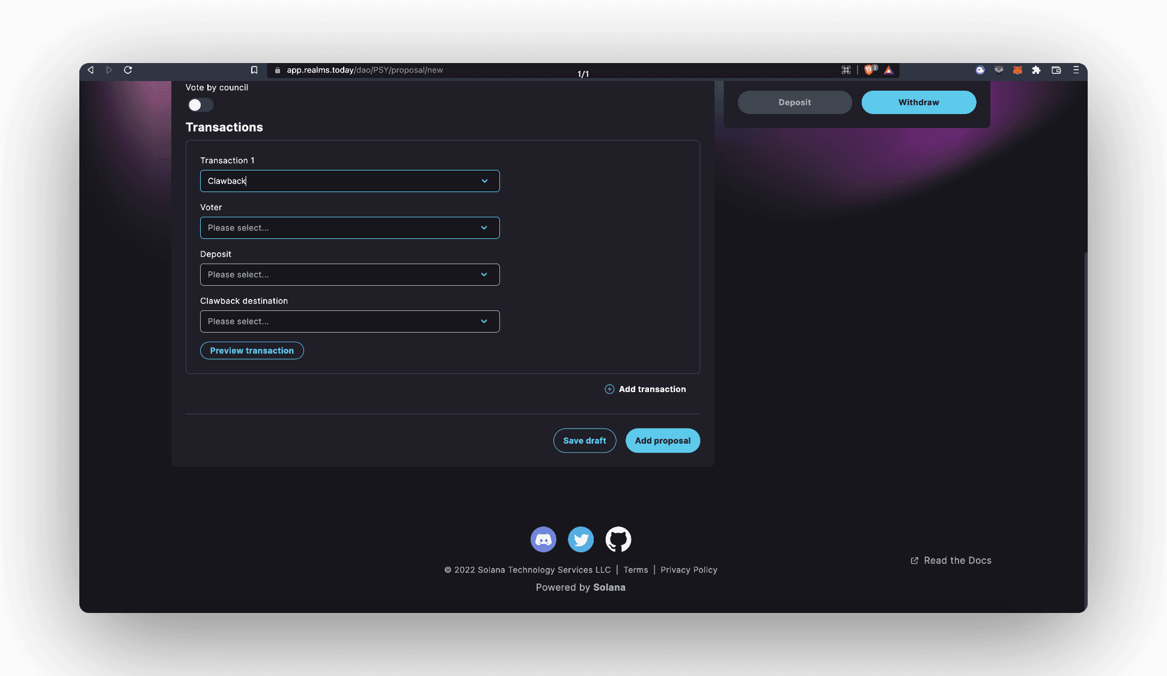Bookmark this page via bookmark icon
1167x676 pixels.
[254, 70]
